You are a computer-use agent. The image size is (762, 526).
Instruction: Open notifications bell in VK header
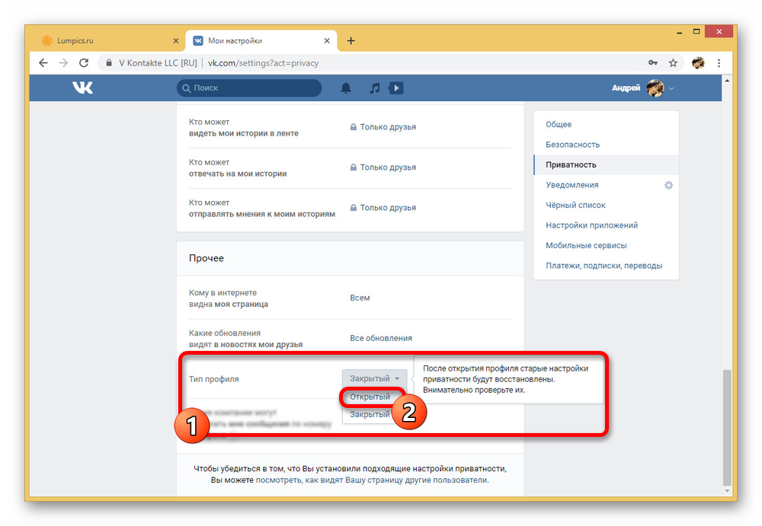(x=345, y=88)
